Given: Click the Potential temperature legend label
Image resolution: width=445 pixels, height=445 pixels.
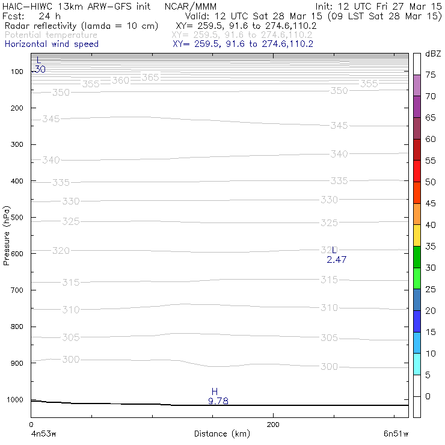Looking at the screenshot, I should (51, 35).
